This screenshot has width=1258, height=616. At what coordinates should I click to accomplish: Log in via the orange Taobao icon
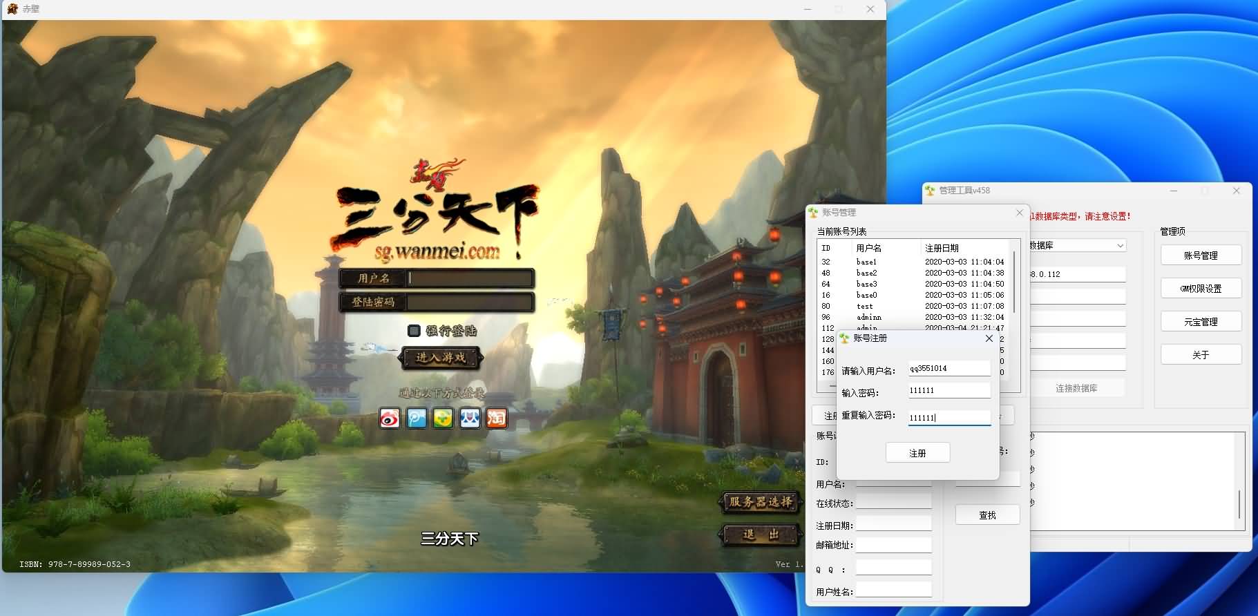(x=497, y=418)
